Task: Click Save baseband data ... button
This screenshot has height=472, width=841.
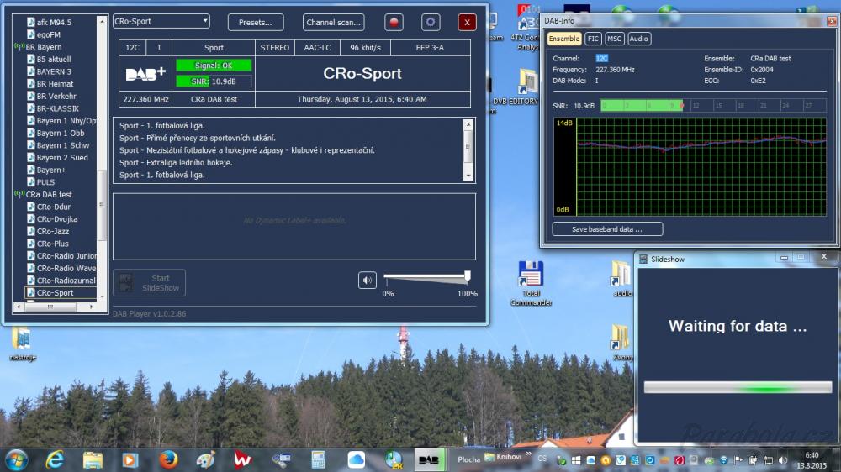Action: [607, 228]
